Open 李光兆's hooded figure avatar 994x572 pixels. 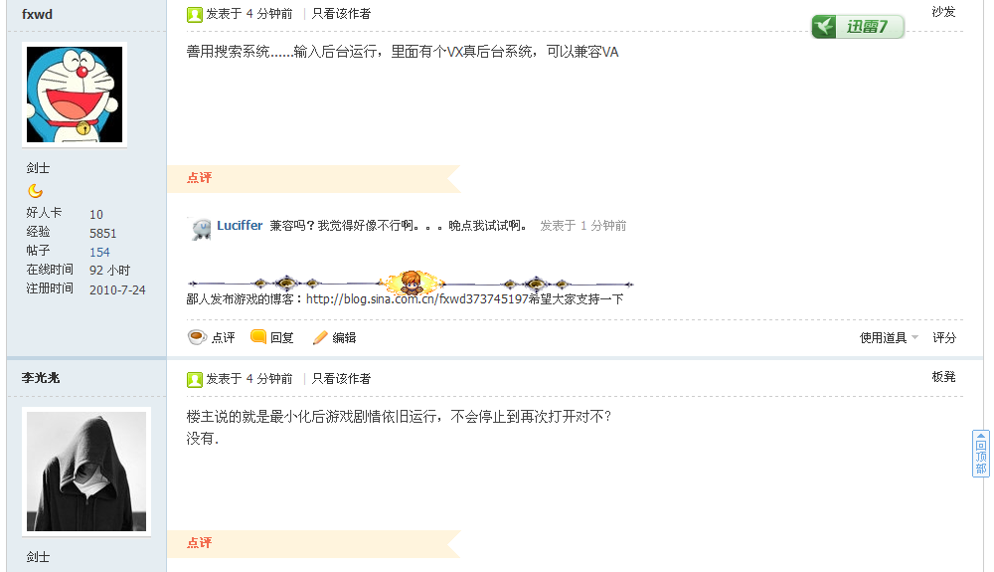(x=86, y=472)
